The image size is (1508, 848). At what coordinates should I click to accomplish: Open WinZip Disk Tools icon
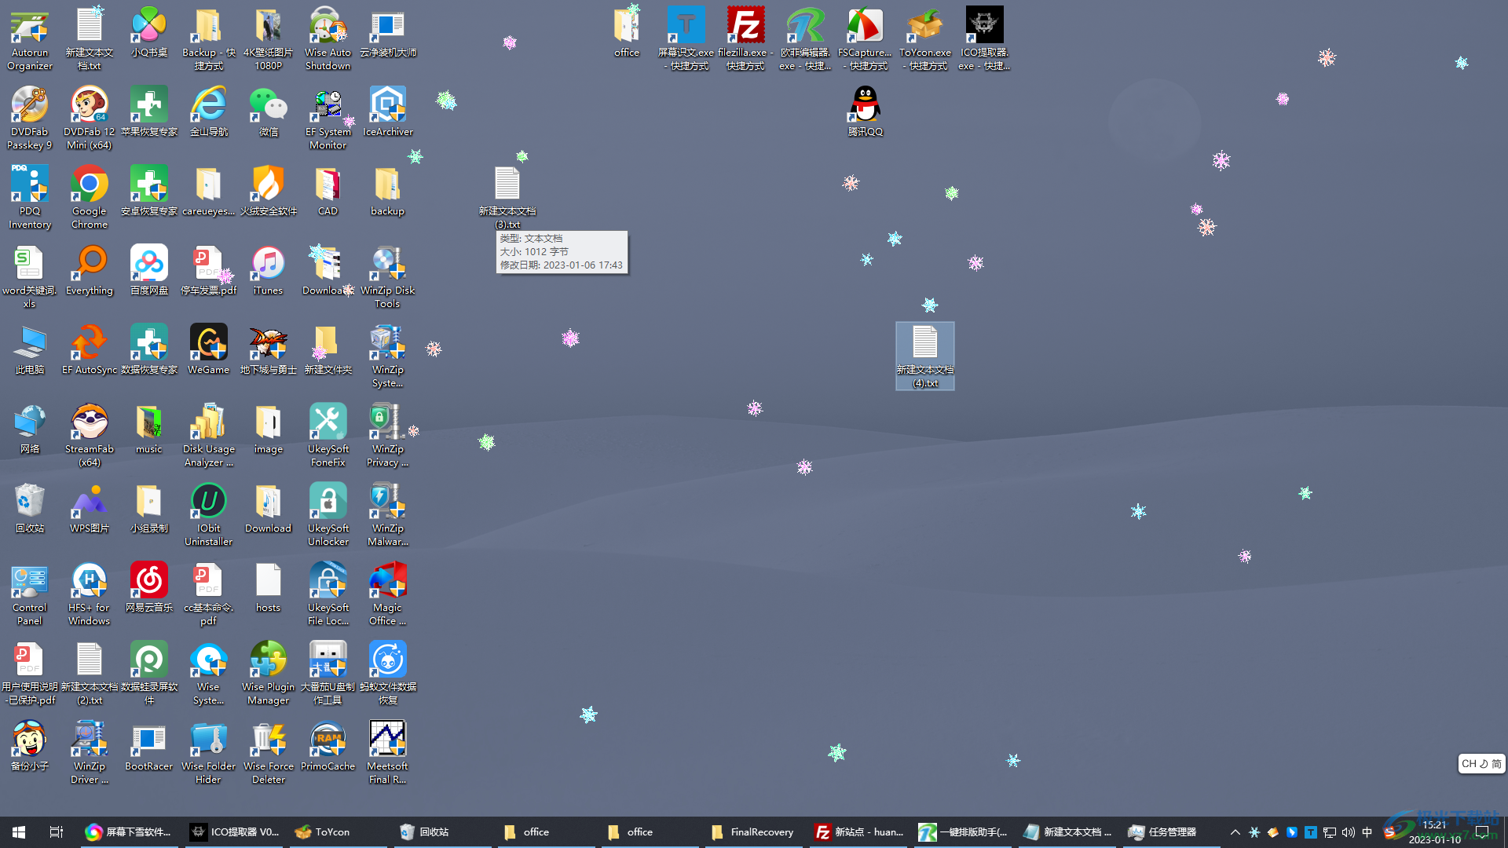pyautogui.click(x=387, y=277)
